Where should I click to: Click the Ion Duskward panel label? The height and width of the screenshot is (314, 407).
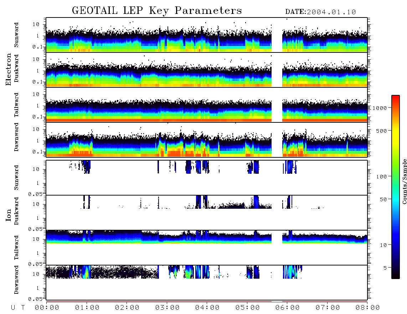click(16, 211)
